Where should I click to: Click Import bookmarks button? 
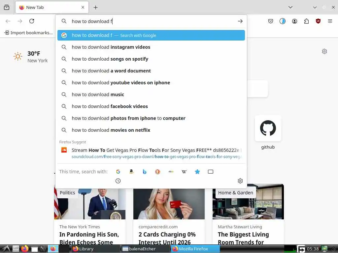(x=28, y=33)
